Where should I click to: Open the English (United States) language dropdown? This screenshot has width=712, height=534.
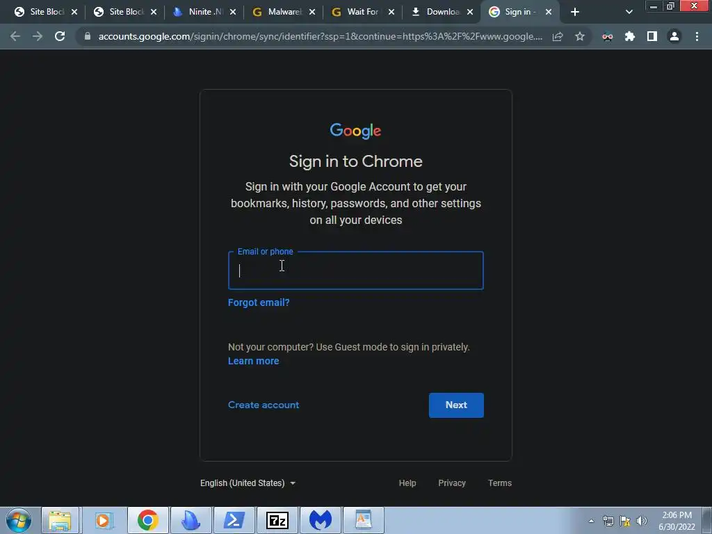248,483
